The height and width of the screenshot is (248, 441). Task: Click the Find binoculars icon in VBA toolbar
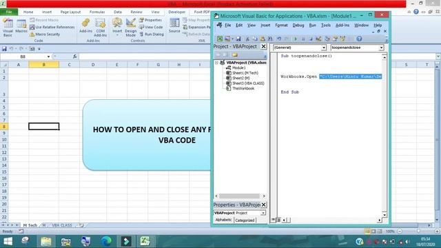[x=270, y=39]
